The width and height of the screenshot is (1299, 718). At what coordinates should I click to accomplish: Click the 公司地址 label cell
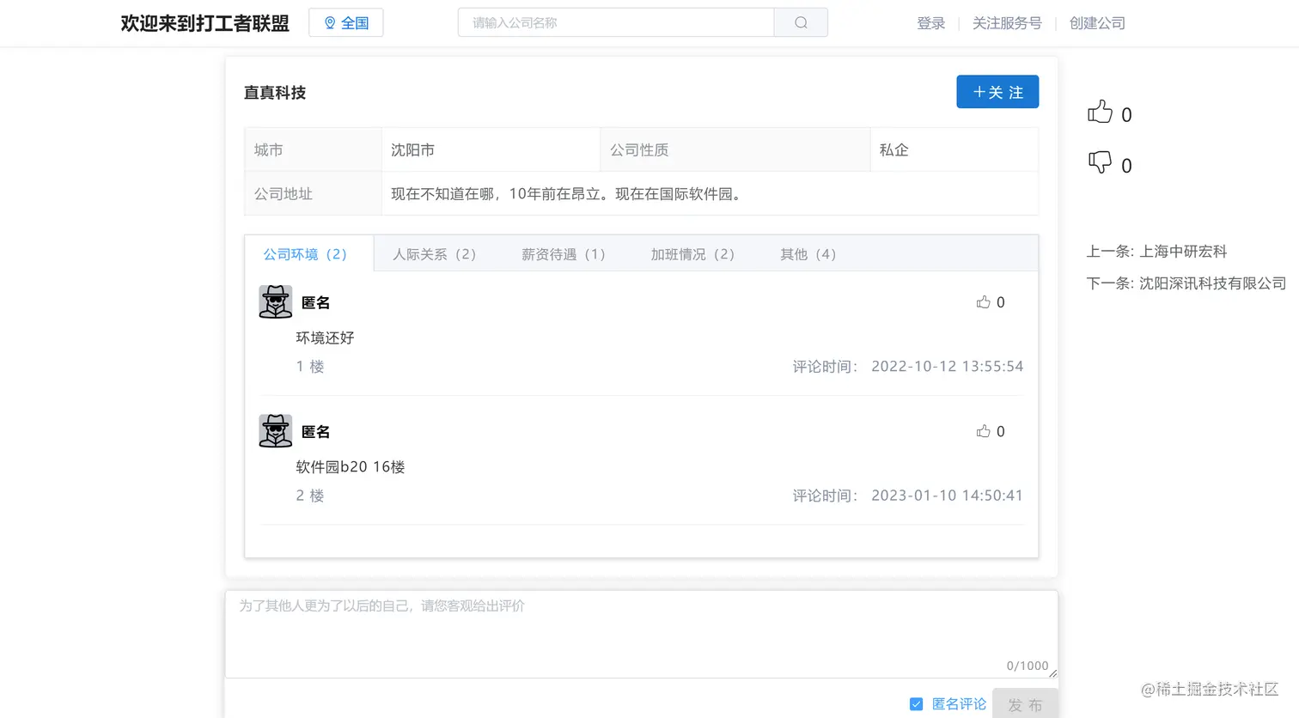(314, 194)
